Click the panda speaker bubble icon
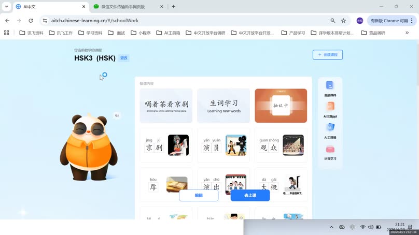 (117, 115)
